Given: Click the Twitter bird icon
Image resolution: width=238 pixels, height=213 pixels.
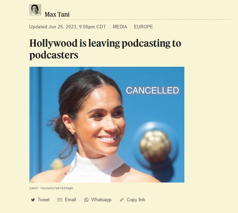Looking at the screenshot, I should (33, 200).
